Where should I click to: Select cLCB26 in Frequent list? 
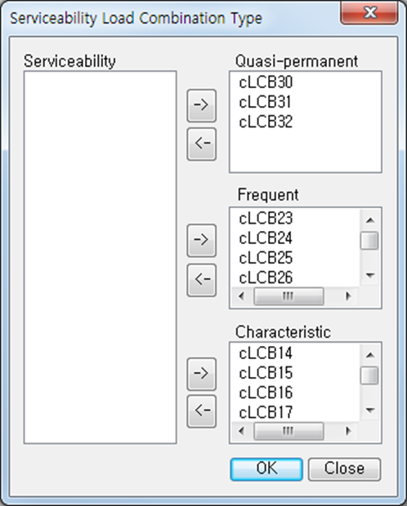coord(266,277)
